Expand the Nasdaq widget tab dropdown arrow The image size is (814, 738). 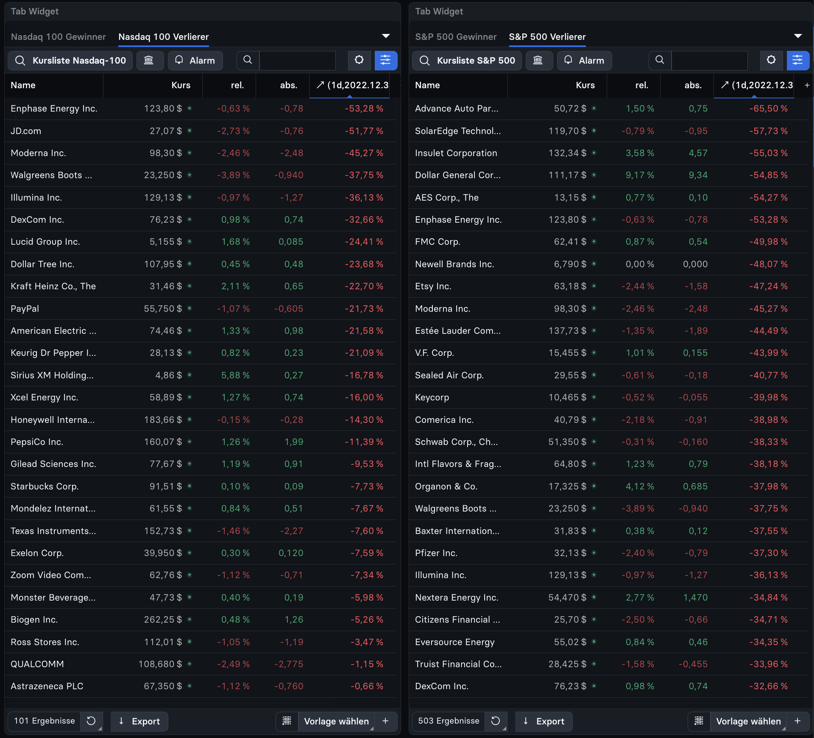click(386, 36)
